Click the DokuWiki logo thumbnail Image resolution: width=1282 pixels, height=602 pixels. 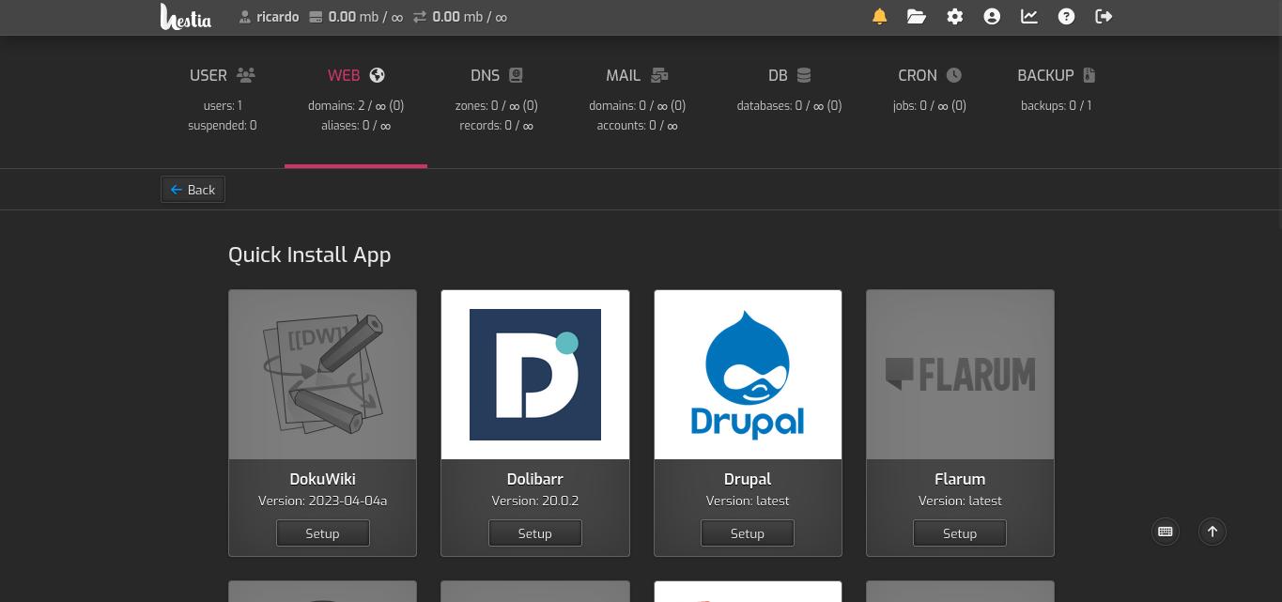pyautogui.click(x=322, y=375)
